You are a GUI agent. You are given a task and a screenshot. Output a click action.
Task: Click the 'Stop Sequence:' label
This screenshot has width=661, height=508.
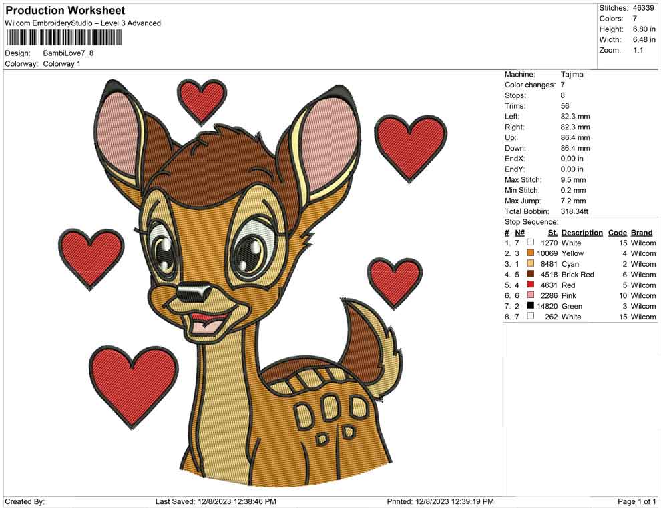coord(531,222)
